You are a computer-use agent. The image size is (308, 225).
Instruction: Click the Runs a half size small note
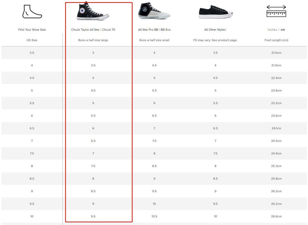[154, 40]
